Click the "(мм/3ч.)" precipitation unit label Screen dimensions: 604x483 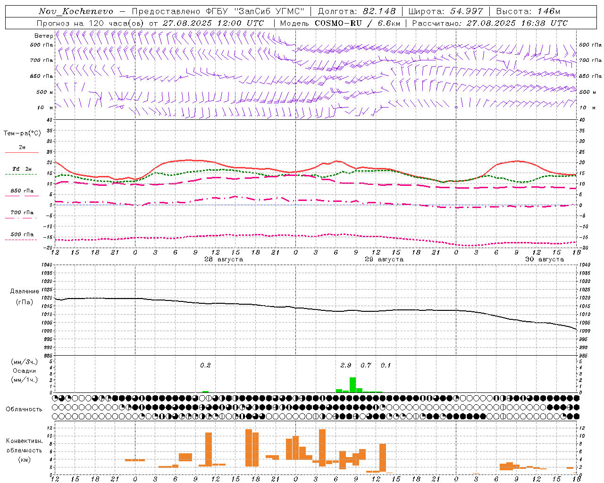point(25,362)
